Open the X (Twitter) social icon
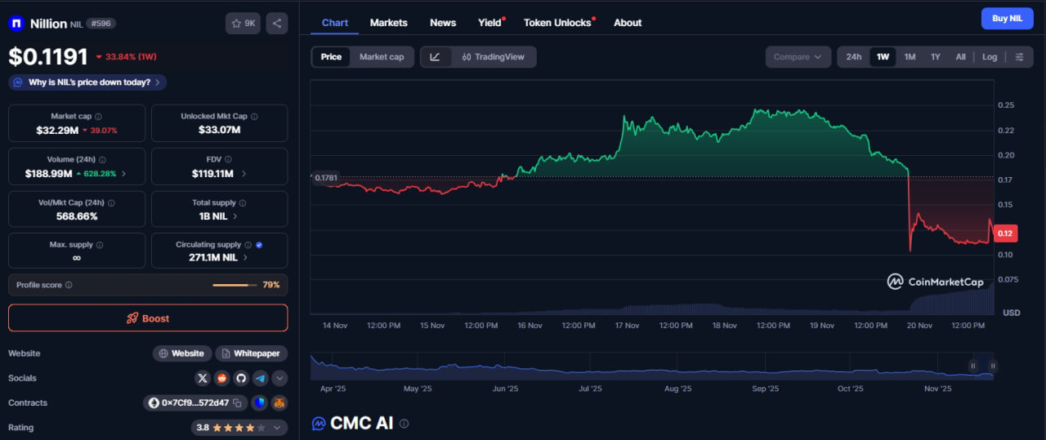Screen dimensions: 1046x440 coord(203,378)
